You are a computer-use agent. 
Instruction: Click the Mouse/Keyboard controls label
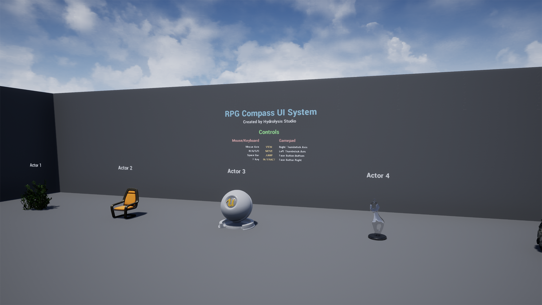click(245, 140)
